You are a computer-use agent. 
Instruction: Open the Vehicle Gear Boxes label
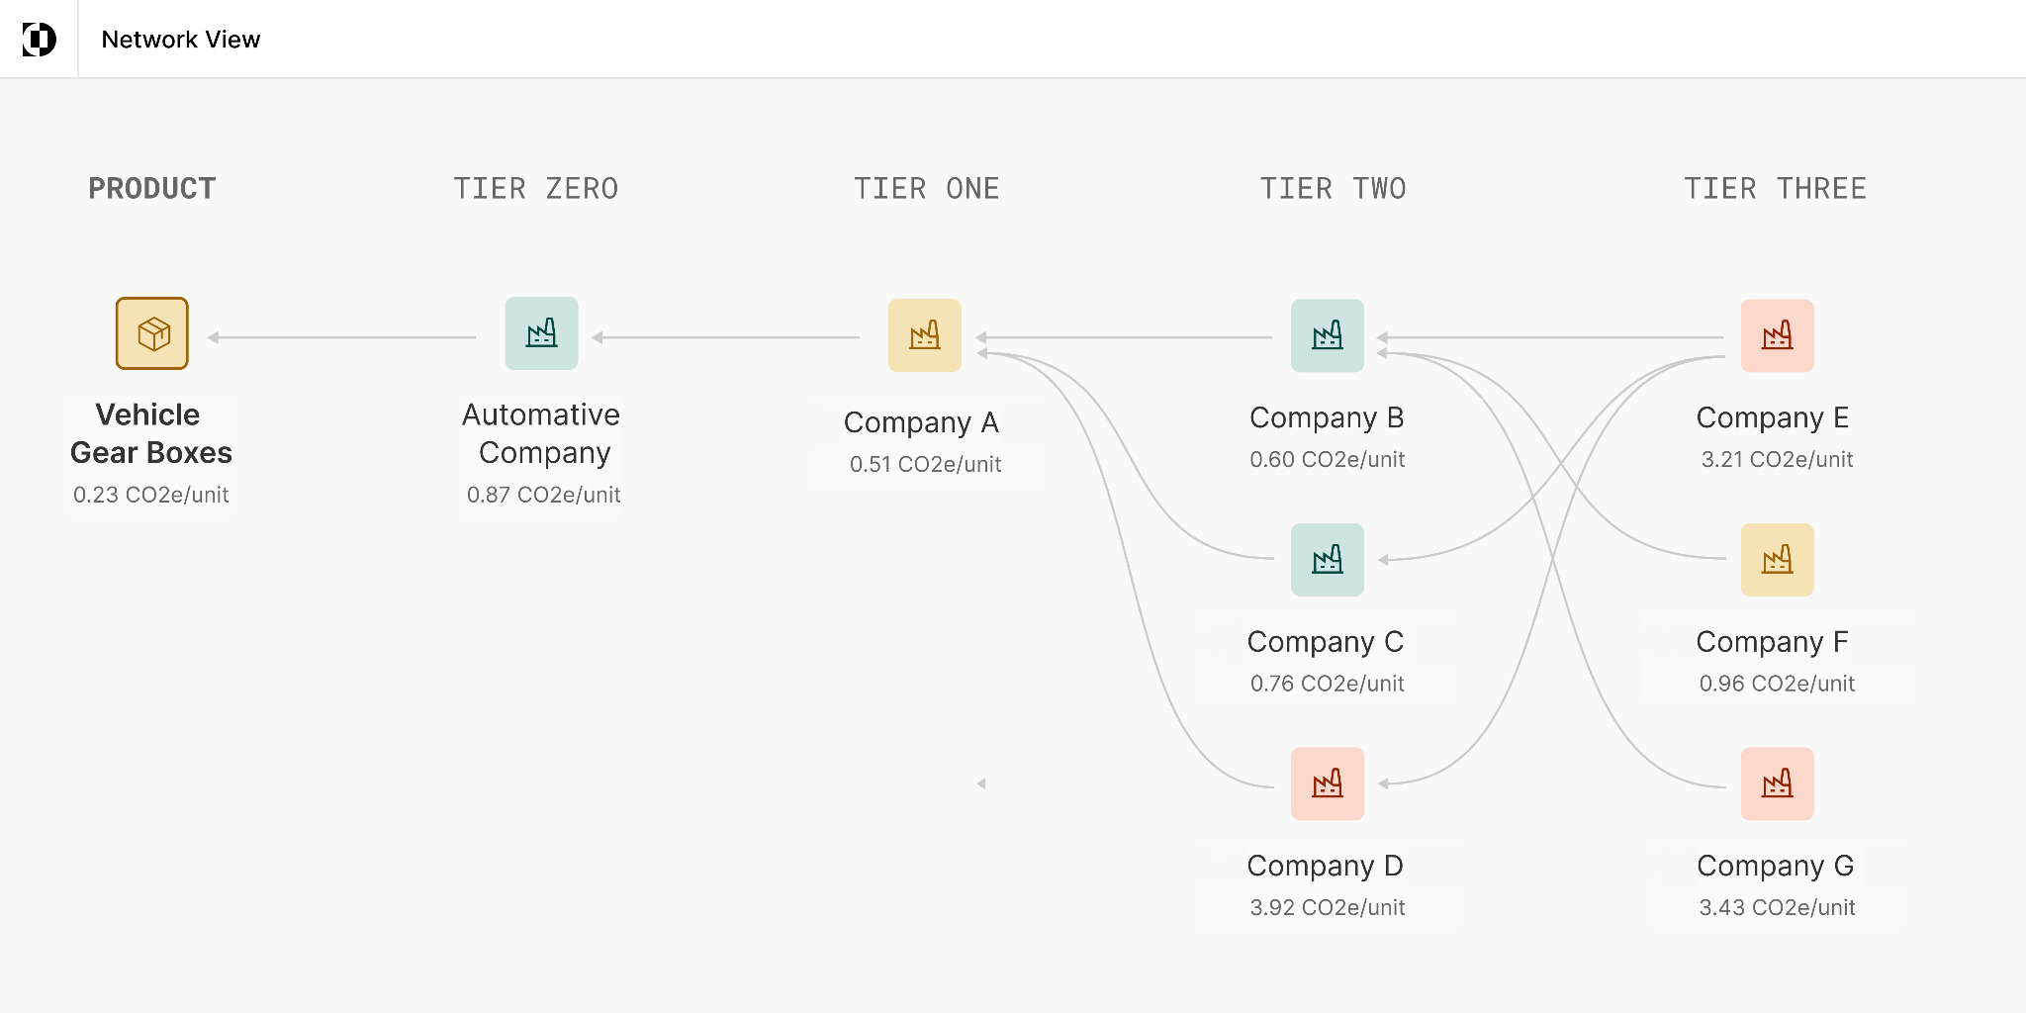[x=150, y=433]
